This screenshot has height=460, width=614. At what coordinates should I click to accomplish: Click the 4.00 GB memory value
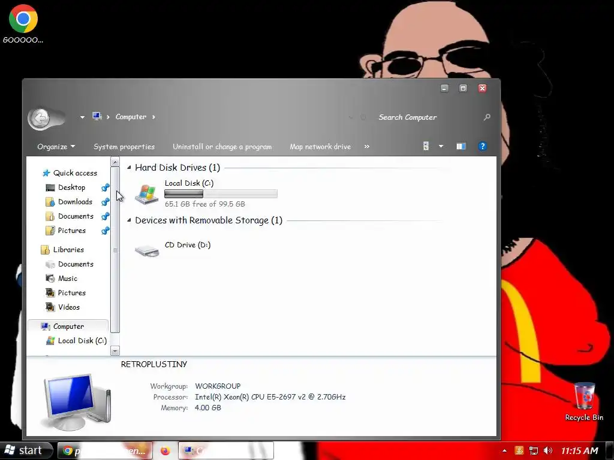pos(208,407)
